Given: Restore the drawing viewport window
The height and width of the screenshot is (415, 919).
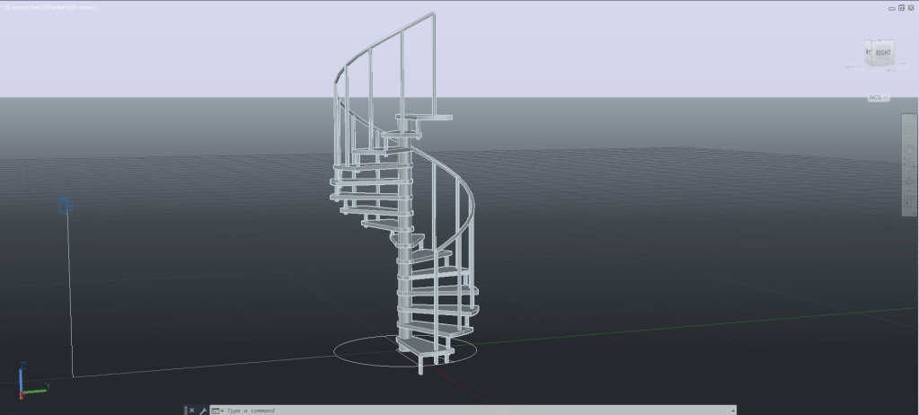Looking at the screenshot, I should (x=901, y=7).
